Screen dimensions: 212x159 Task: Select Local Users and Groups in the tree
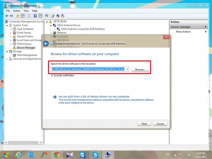click(29, 40)
